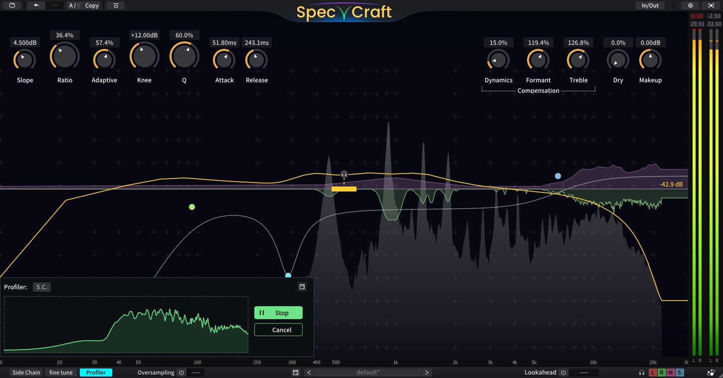Click the Adaptive knob
This screenshot has width=723, height=378.
pyautogui.click(x=104, y=60)
